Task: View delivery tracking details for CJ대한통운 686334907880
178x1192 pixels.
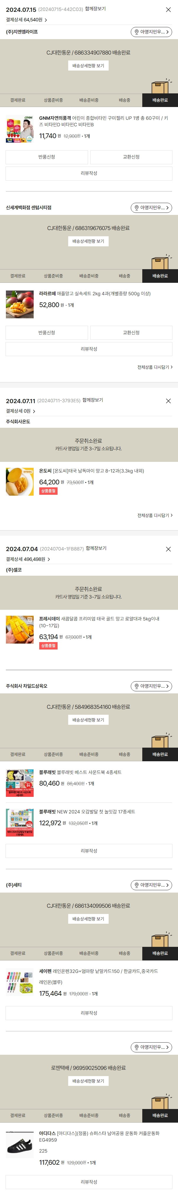Action: [88, 66]
